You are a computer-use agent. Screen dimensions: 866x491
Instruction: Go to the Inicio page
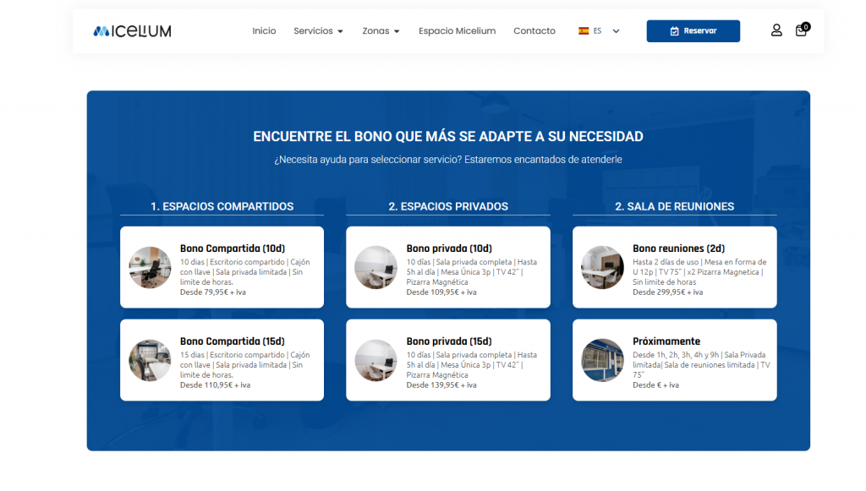(264, 31)
